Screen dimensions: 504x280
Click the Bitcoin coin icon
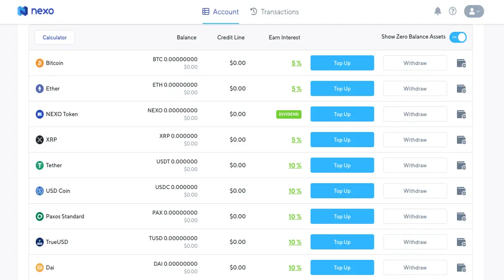39,63
